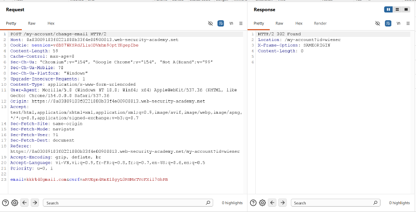Switch to Response Raw tab

279,23
